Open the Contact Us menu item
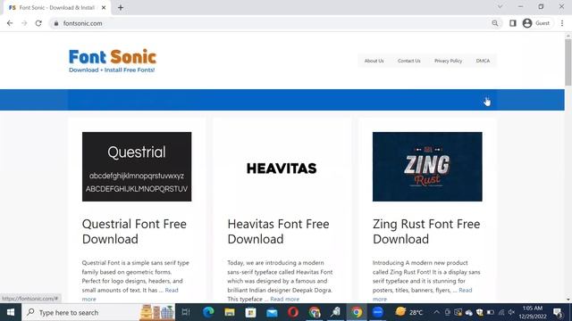The height and width of the screenshot is (321, 572). [409, 61]
